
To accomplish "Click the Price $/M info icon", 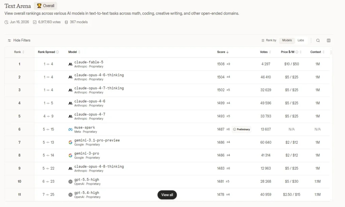I will [297, 52].
